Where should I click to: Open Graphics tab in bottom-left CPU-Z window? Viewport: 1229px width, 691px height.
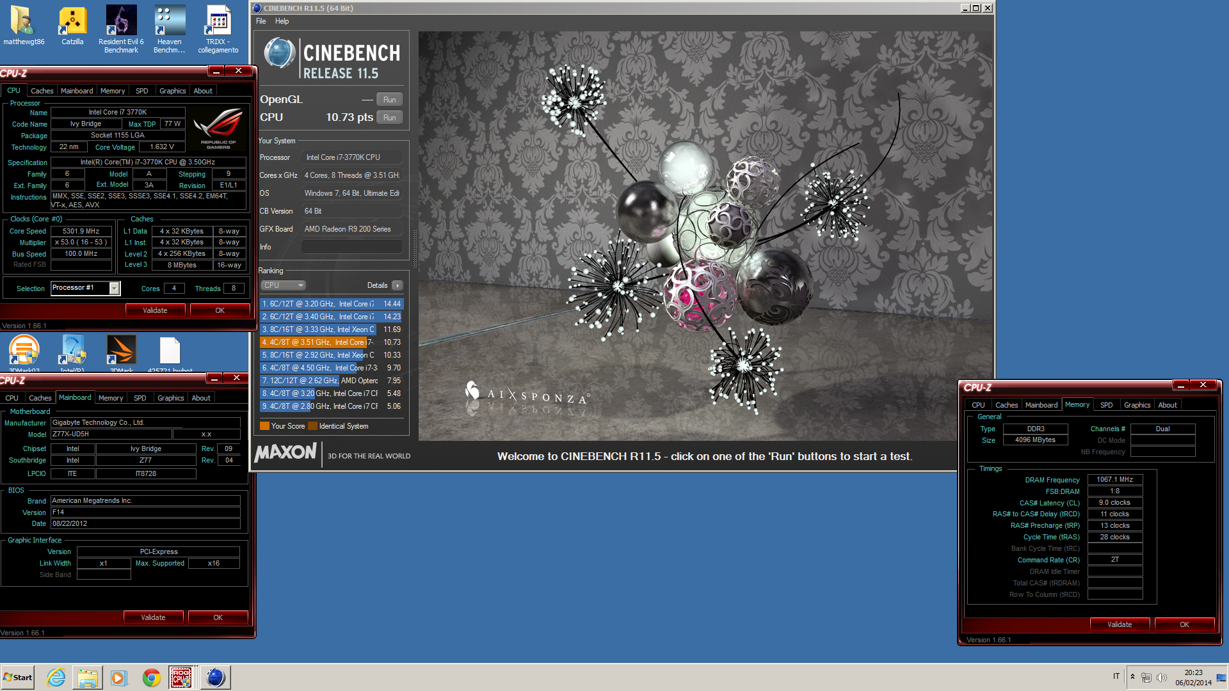coord(170,398)
